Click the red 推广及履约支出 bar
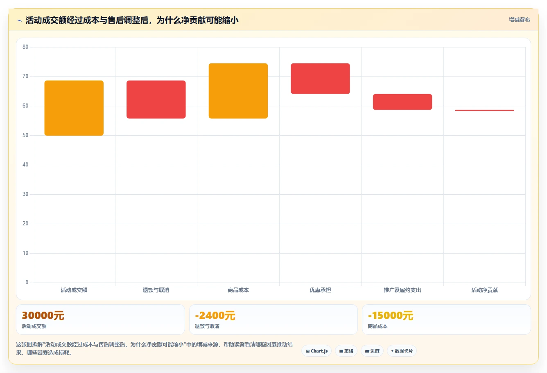 [x=402, y=102]
